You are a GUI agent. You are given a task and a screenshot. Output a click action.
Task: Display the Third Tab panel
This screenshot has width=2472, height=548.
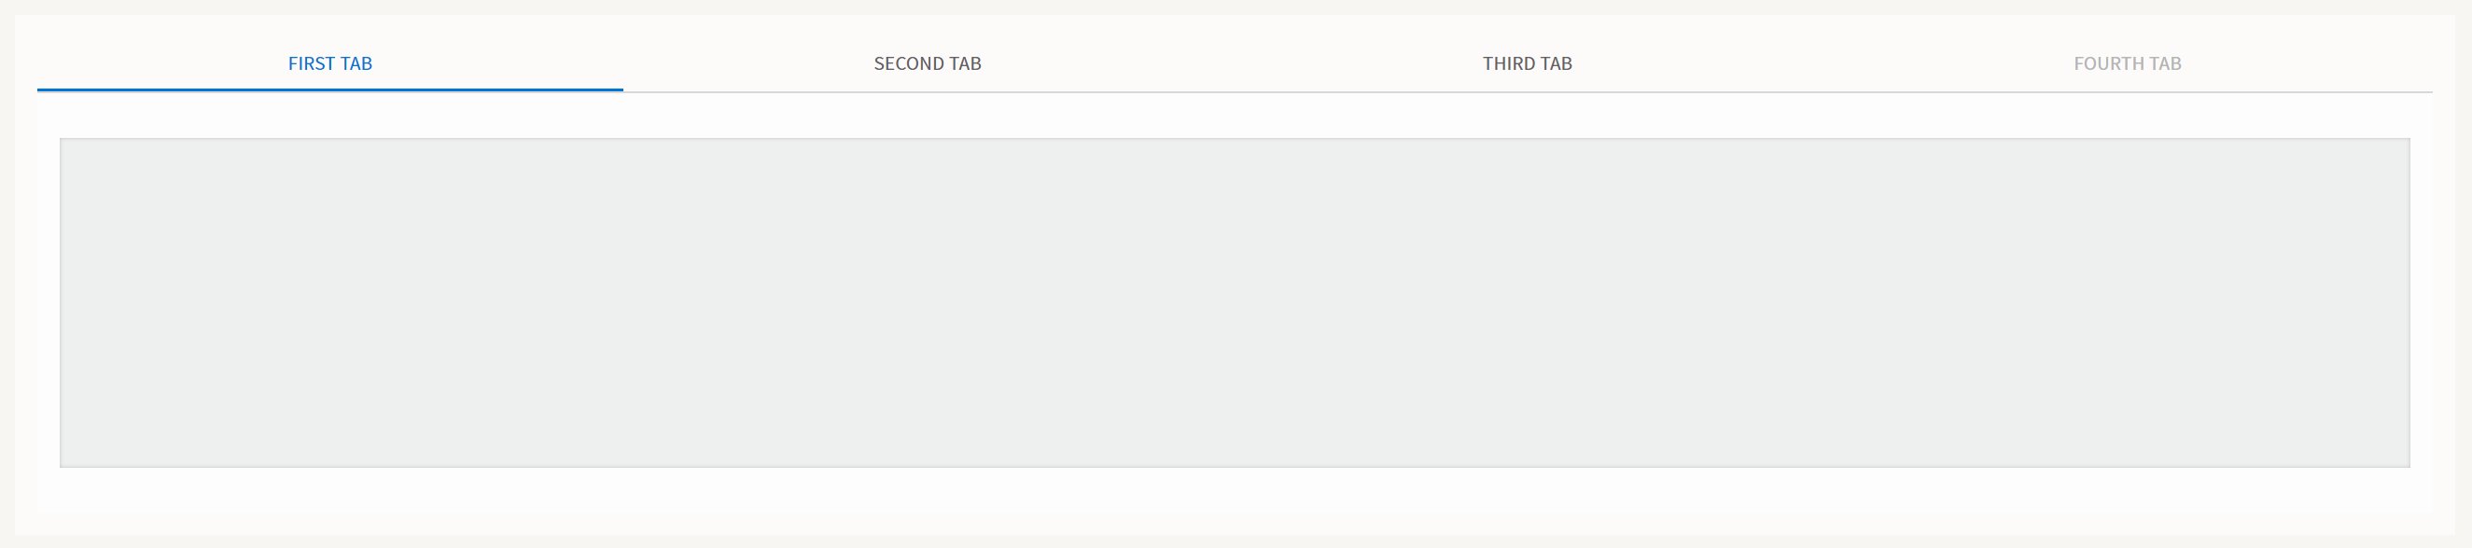click(x=1527, y=63)
